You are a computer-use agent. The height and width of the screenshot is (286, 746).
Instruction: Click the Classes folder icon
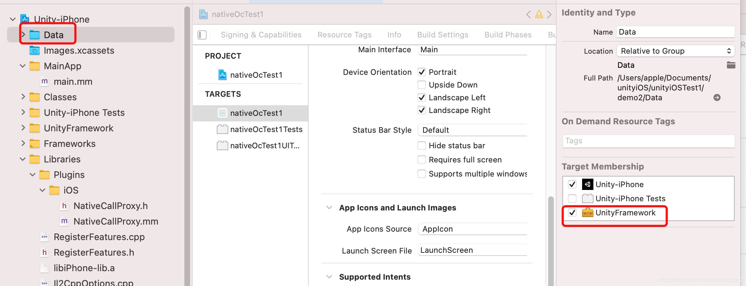tap(35, 97)
